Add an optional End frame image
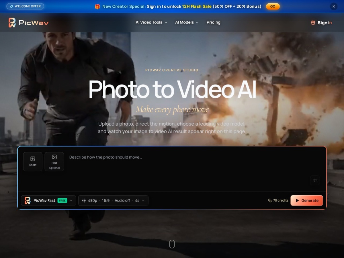Screen dimensions: 344x258 tap(54, 161)
